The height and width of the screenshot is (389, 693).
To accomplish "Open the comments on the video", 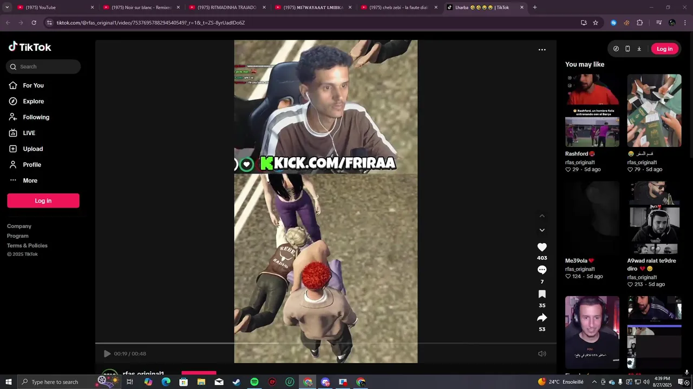I will point(542,270).
